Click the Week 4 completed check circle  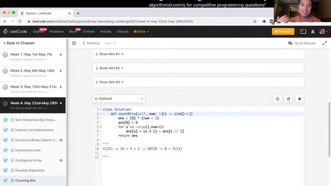[x=5, y=103]
